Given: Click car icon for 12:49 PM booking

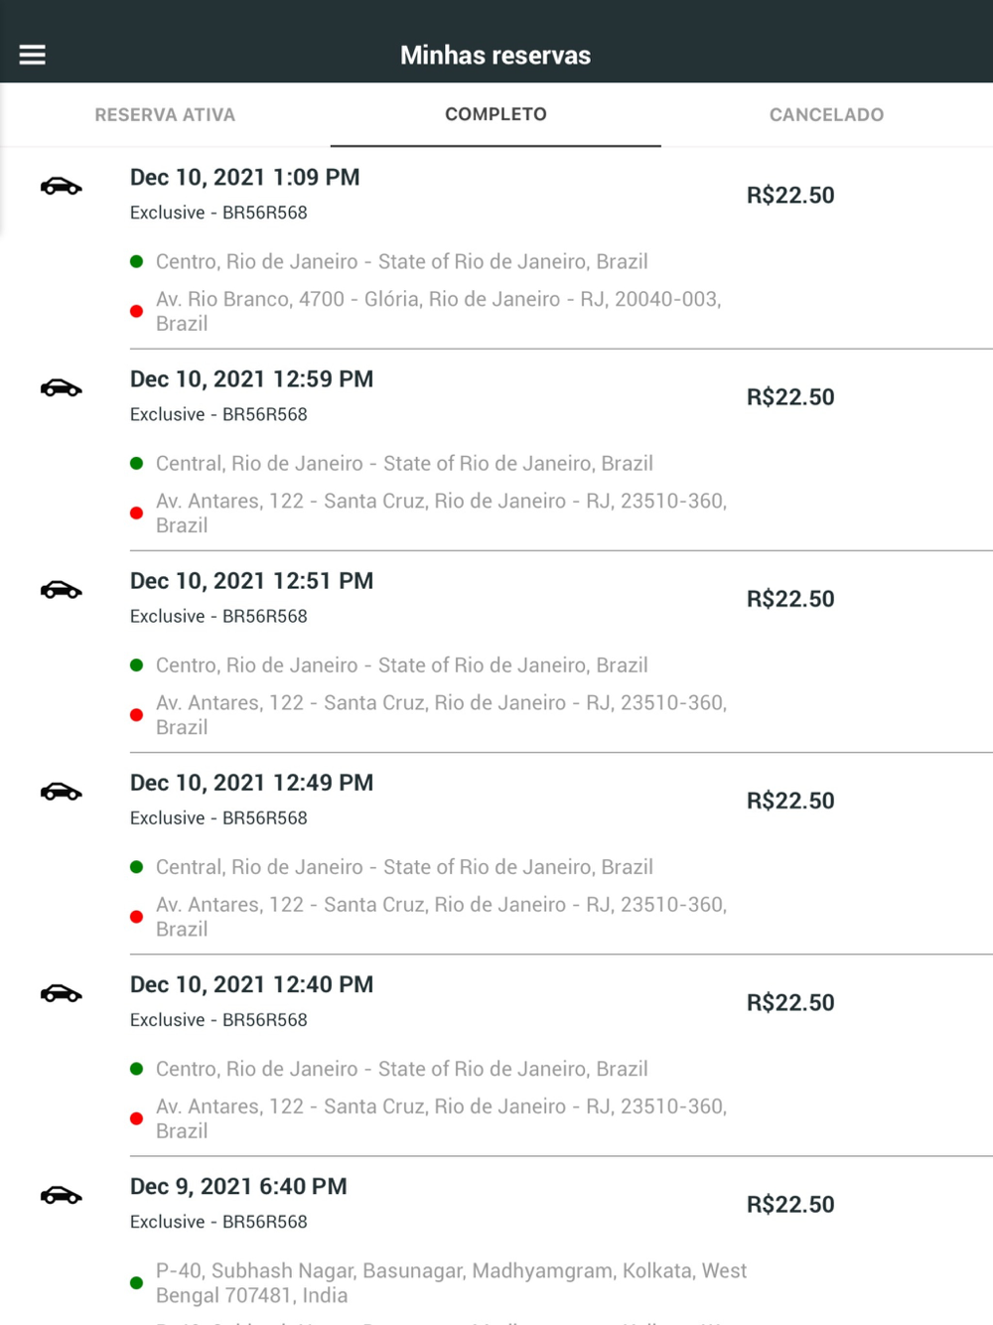Looking at the screenshot, I should click(61, 792).
